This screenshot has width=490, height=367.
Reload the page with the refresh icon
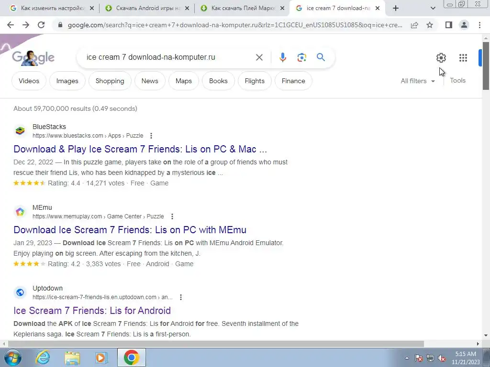click(x=41, y=25)
